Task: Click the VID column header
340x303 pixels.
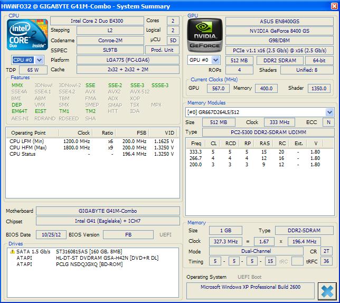Action: pos(163,133)
